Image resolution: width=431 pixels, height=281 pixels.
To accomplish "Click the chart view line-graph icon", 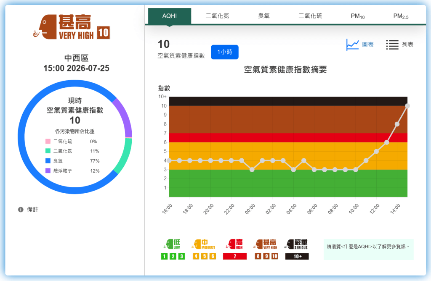I will (353, 45).
